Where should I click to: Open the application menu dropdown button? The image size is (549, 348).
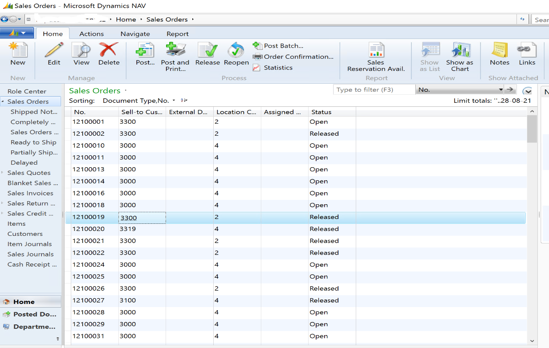click(x=17, y=33)
